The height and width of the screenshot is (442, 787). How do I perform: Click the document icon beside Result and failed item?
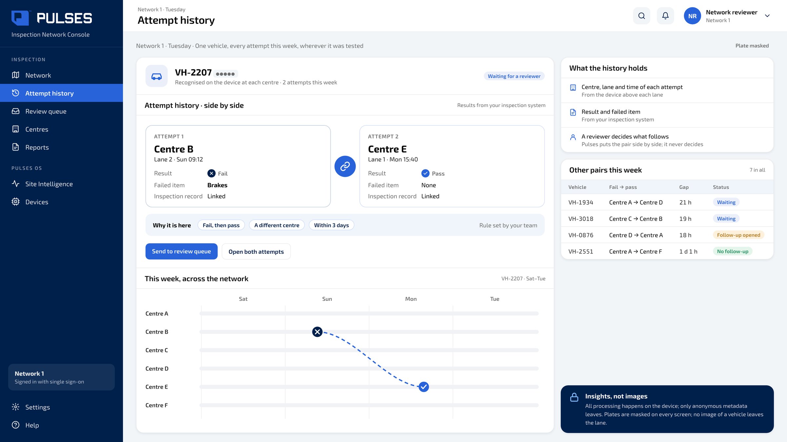pyautogui.click(x=573, y=112)
